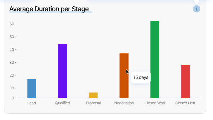This screenshot has width=213, height=120.
Task: Click the blue Lead bar
Action: coord(32,88)
